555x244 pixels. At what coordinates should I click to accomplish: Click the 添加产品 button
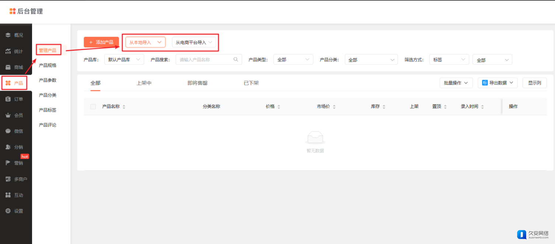101,42
